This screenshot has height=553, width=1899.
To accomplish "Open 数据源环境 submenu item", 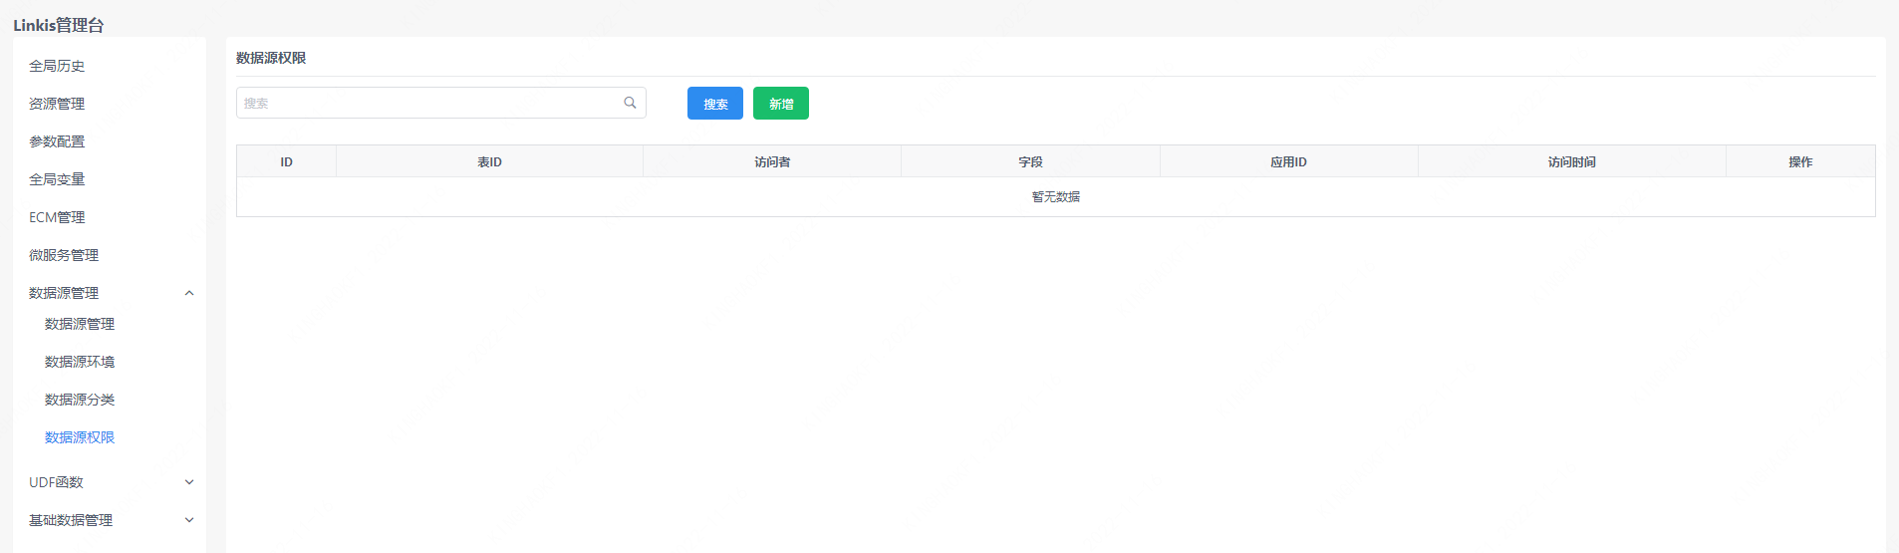I will [80, 362].
